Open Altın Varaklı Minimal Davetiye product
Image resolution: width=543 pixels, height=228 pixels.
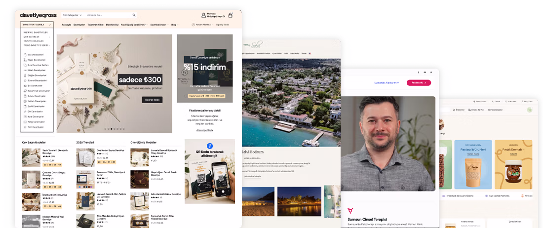(x=165, y=195)
